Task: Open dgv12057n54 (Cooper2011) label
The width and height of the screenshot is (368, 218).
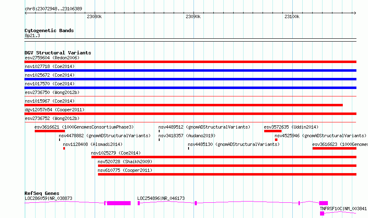Action: [55, 110]
